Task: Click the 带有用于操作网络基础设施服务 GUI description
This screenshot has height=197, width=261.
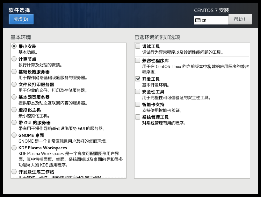Action: click(62, 128)
